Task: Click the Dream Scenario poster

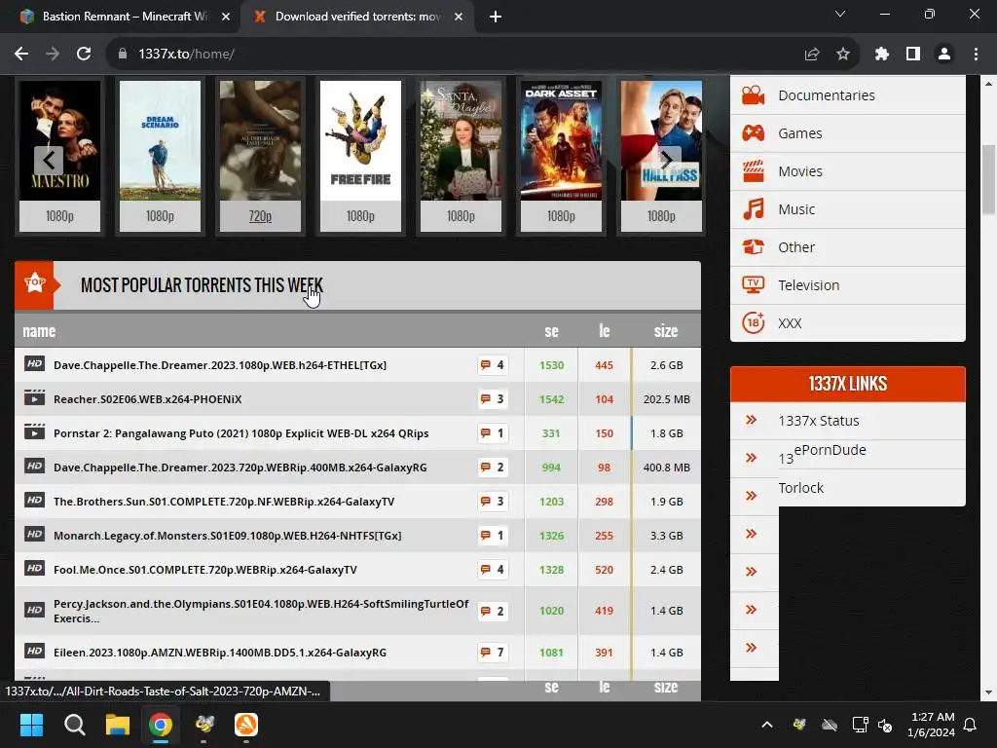Action: (160, 140)
